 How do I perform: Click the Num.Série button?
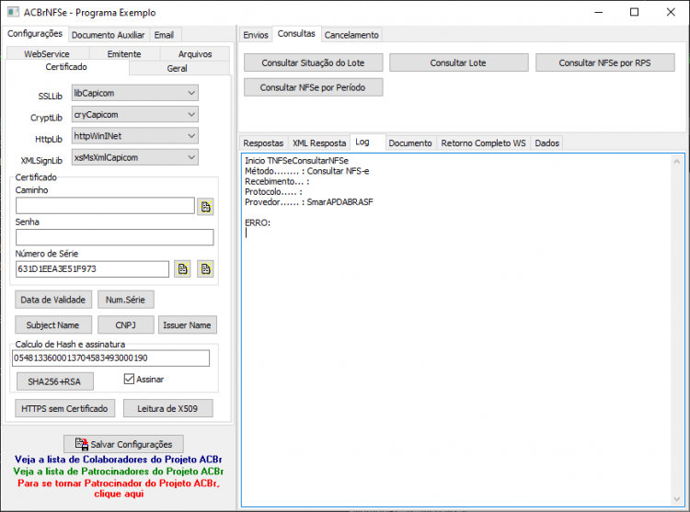(x=126, y=300)
